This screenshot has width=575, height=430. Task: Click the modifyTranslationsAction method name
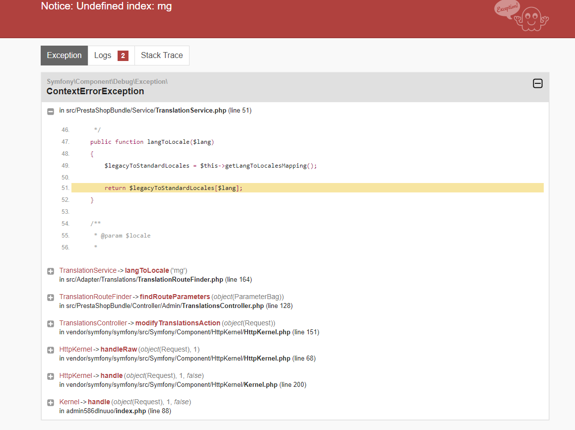click(x=178, y=323)
